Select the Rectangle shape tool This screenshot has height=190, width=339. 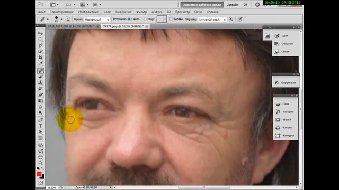click(40, 138)
